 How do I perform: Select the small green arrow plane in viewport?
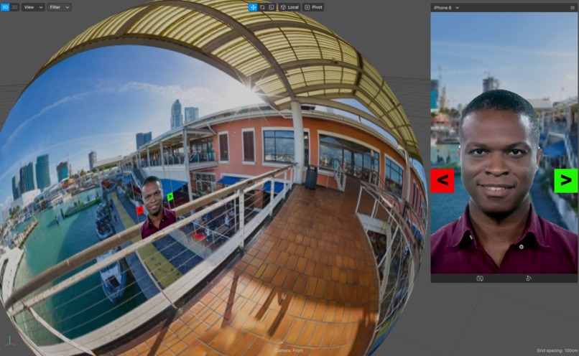tap(170, 197)
